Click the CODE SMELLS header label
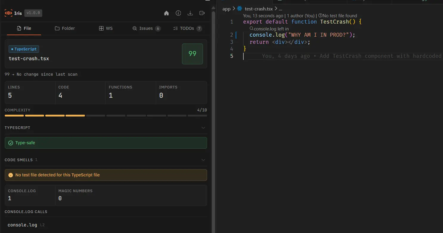Image resolution: width=443 pixels, height=233 pixels. click(x=19, y=160)
